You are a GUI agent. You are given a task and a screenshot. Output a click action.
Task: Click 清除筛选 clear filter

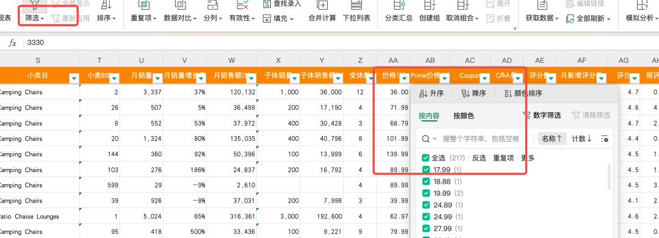pyautogui.click(x=591, y=115)
